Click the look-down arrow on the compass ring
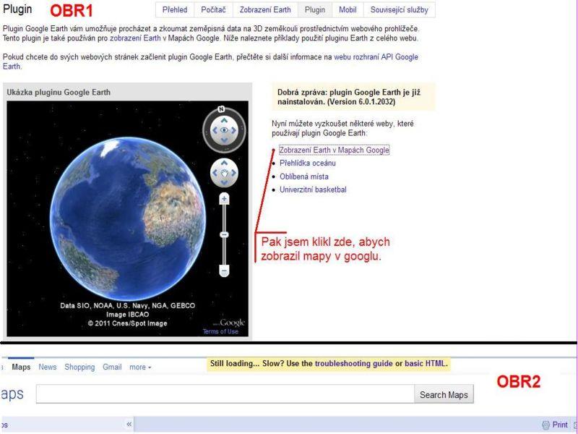This screenshot has width=578, height=434. coord(224,140)
